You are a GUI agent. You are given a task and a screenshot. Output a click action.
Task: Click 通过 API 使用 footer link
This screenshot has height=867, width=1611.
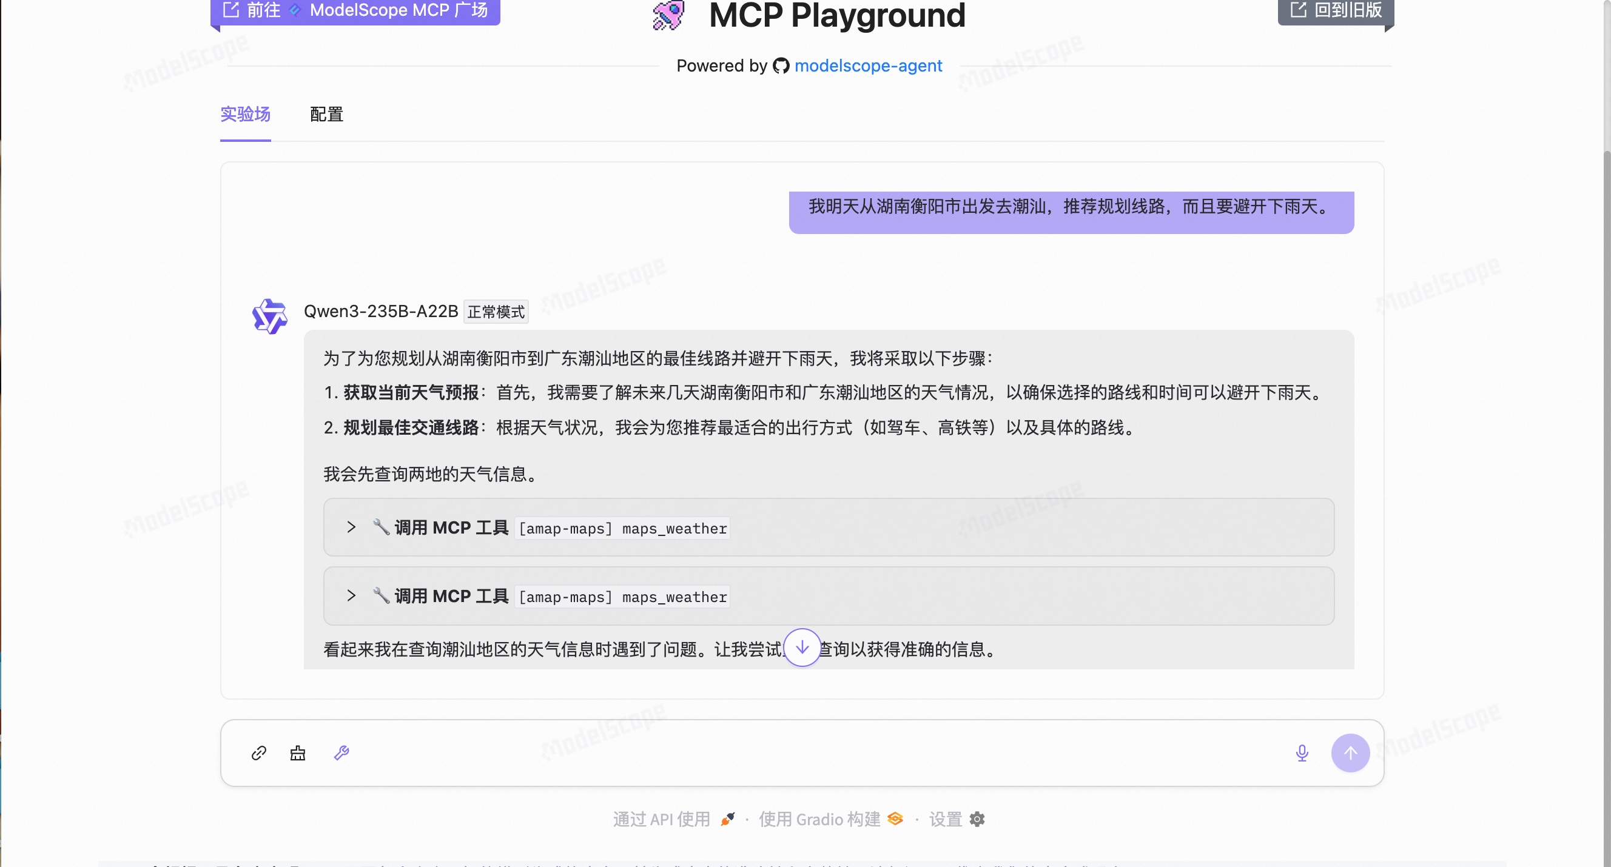click(673, 819)
